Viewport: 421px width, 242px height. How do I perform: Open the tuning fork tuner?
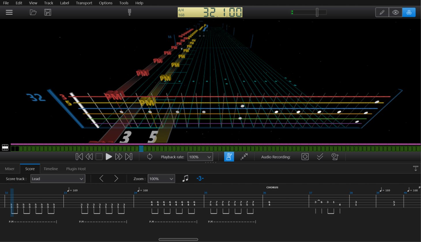(129, 12)
